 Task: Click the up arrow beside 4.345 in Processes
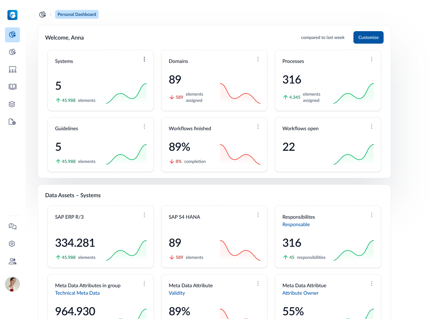(285, 97)
